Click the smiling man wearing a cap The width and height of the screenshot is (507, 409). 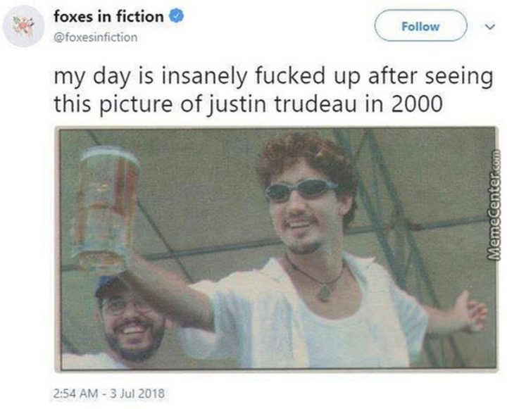click(x=130, y=318)
